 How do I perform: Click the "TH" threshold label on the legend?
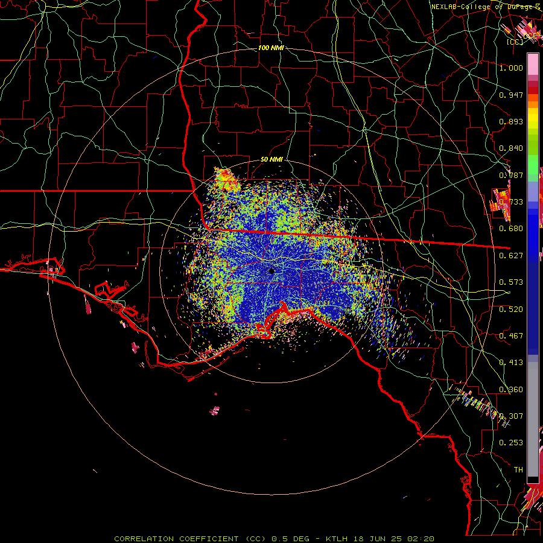pyautogui.click(x=518, y=469)
